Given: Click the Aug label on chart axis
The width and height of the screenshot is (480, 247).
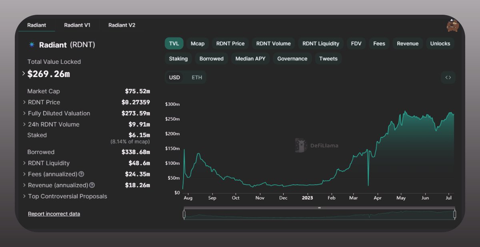Looking at the screenshot, I should (x=188, y=198).
